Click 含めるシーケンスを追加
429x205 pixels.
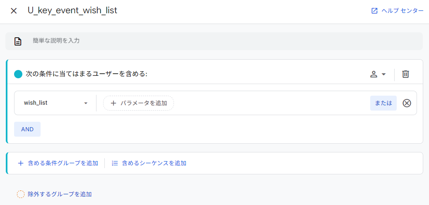tap(149, 164)
